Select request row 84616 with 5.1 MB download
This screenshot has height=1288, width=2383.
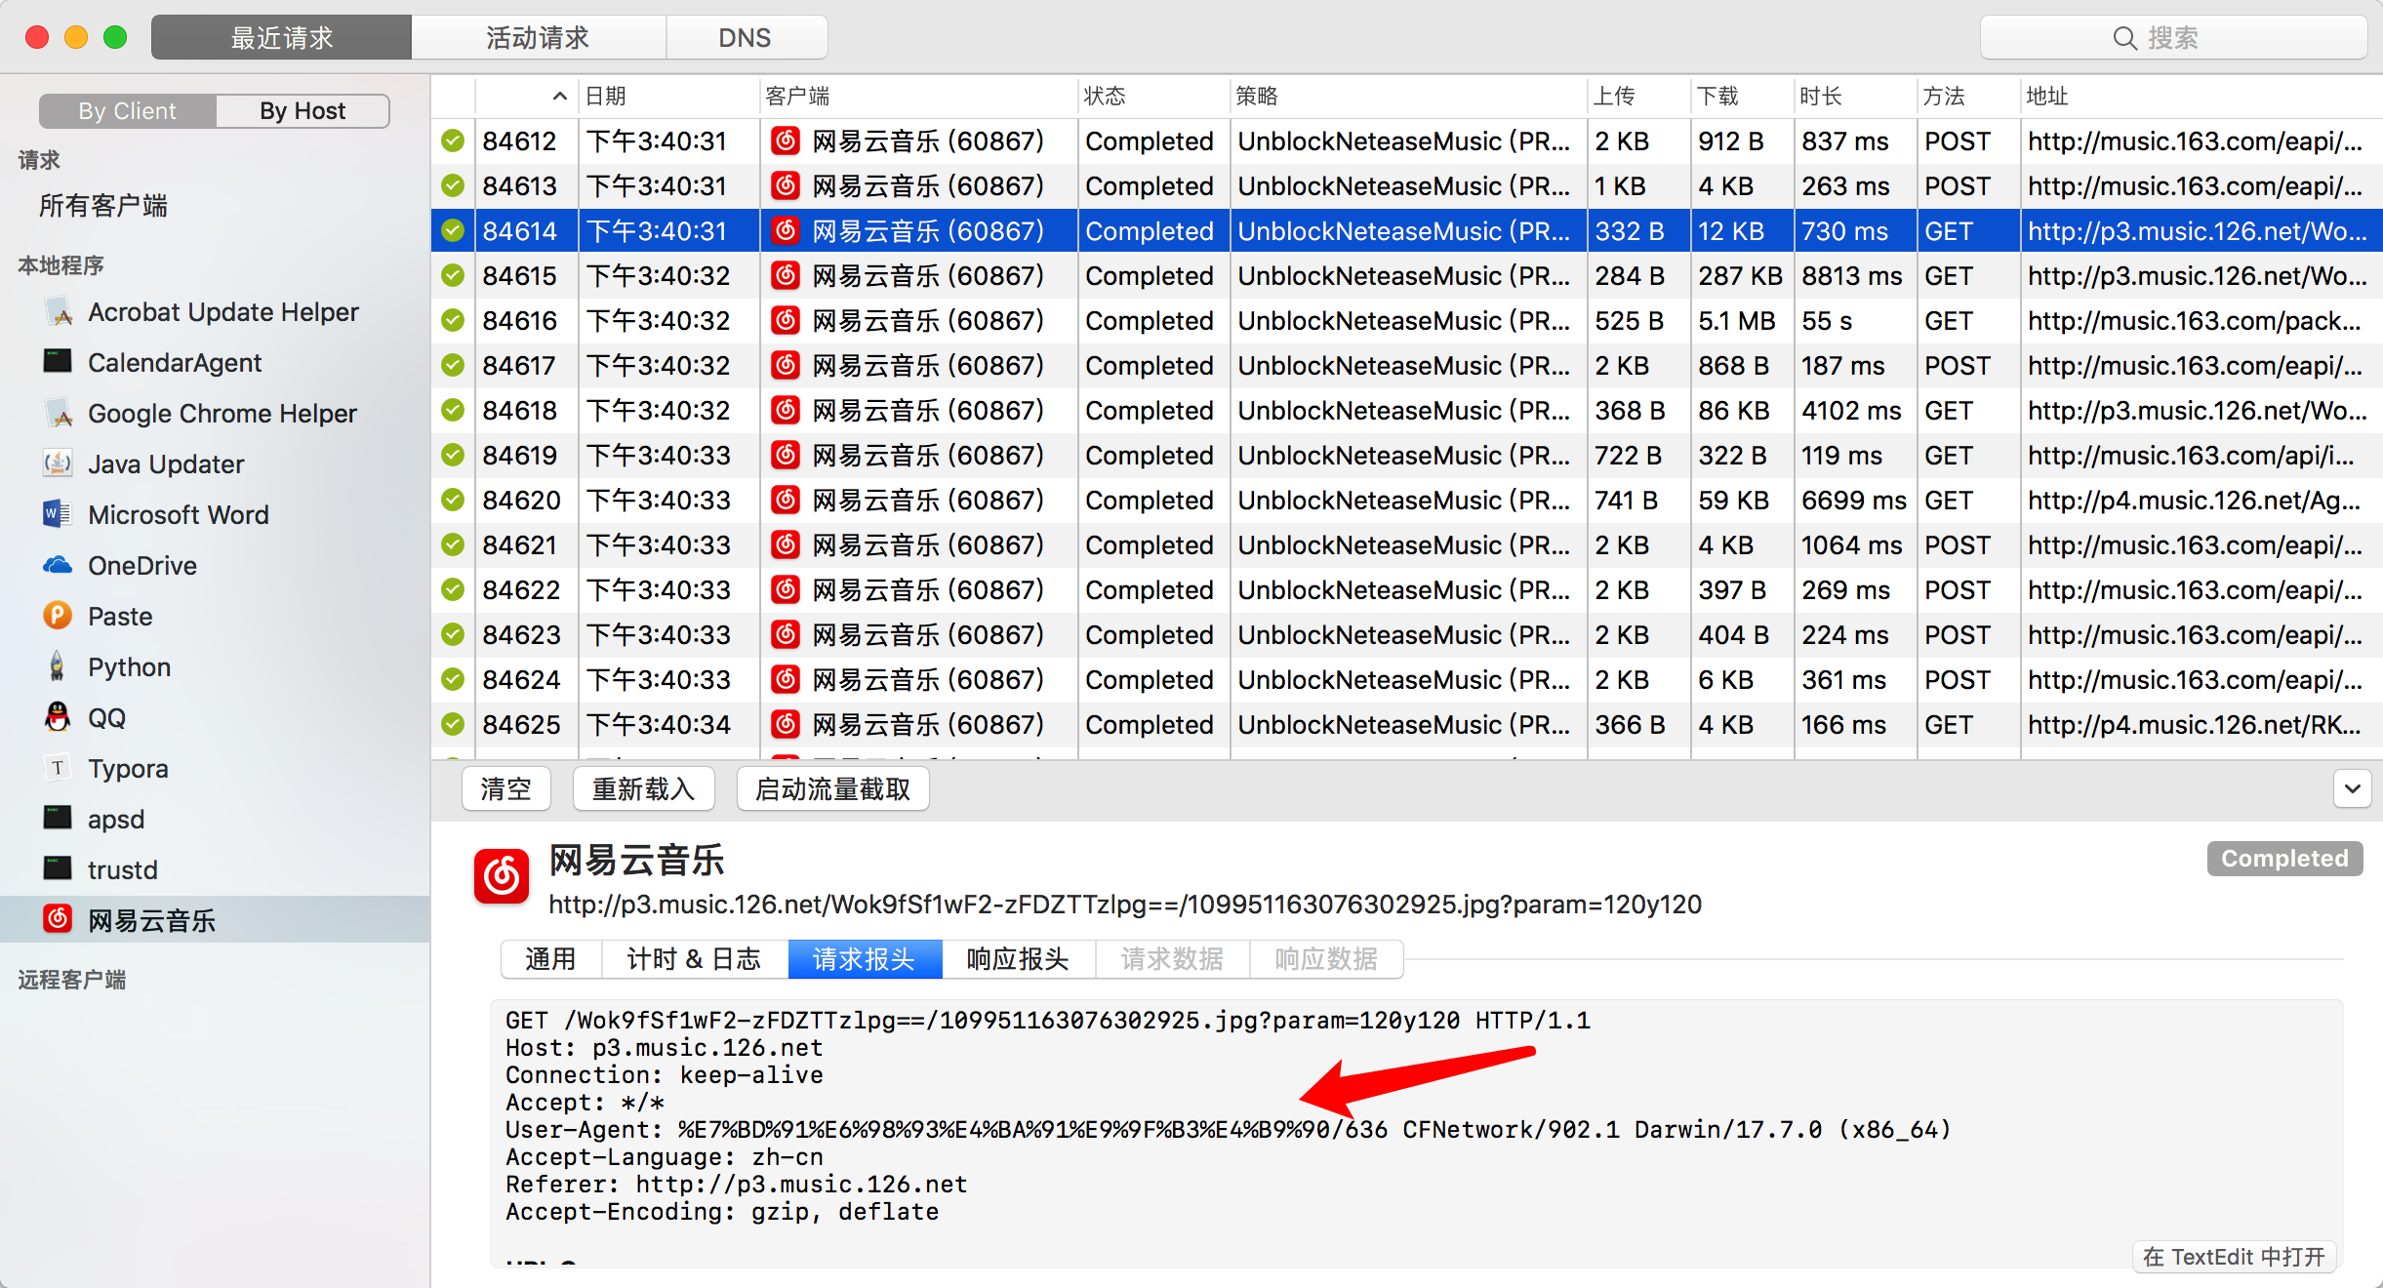pos(1406,320)
